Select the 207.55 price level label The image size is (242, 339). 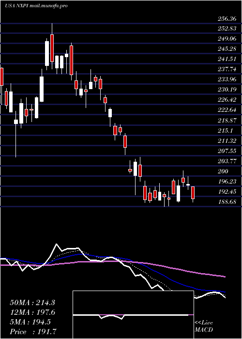pos(227,151)
